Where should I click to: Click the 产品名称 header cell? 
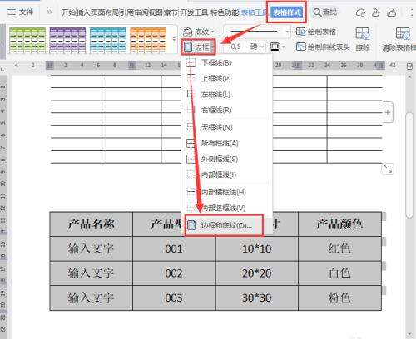pos(91,224)
